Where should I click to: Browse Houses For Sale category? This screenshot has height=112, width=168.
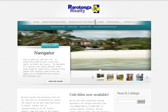85,27
